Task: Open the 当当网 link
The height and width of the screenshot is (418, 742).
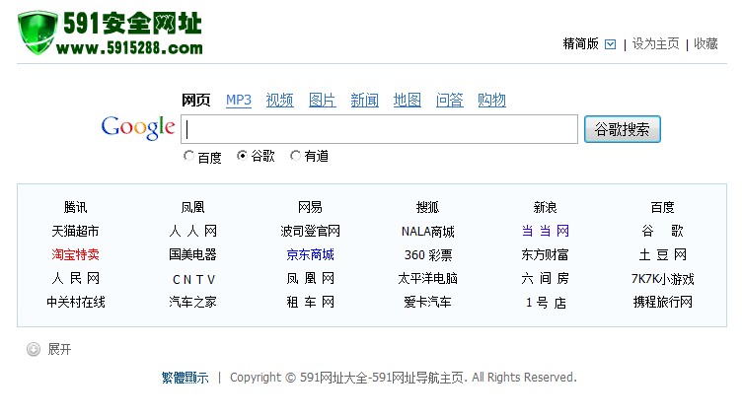Action: coord(545,232)
